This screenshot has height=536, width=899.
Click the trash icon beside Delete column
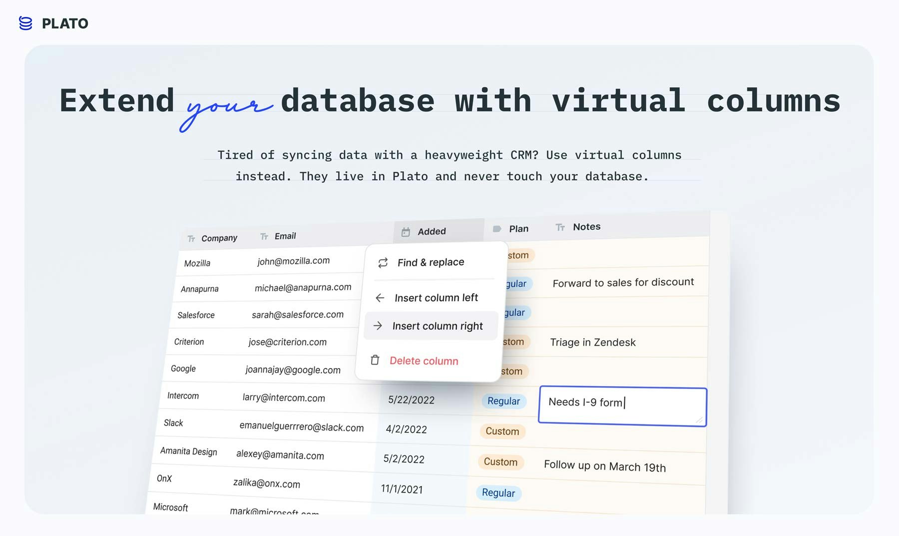tap(375, 360)
